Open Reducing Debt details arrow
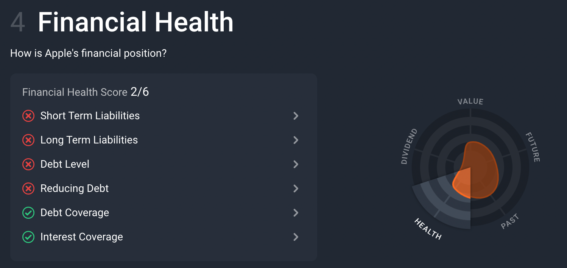 click(296, 189)
